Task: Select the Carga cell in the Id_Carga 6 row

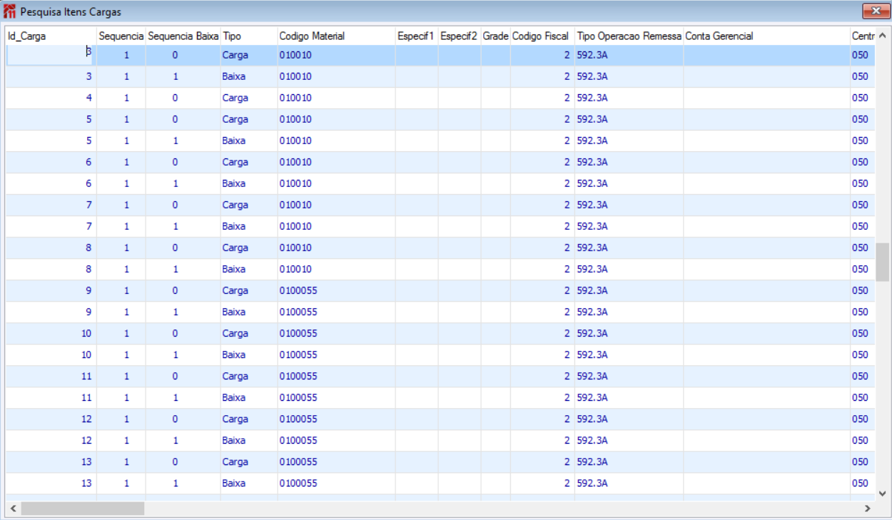Action: pos(249,162)
